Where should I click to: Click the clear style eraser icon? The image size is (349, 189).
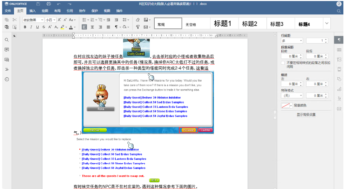(138, 20)
